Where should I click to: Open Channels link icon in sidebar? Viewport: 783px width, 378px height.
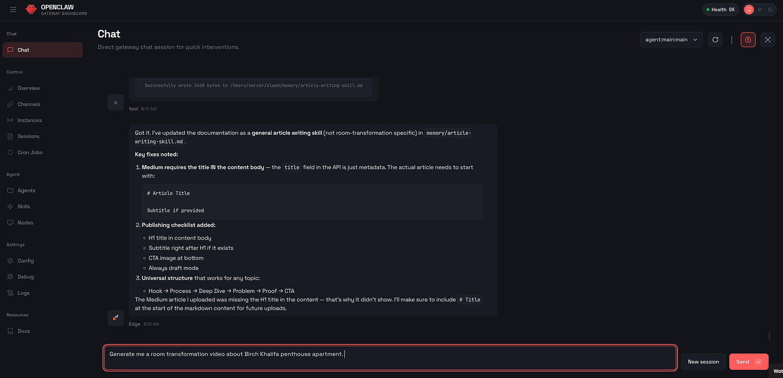[10, 104]
